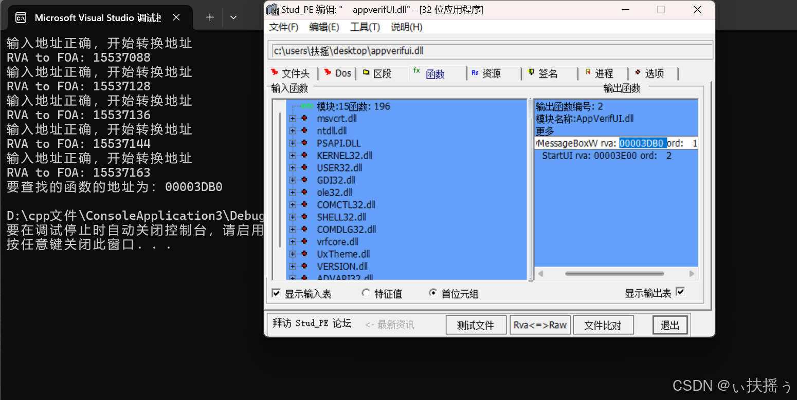Open the 说明(H) menu
This screenshot has height=400, width=797.
pos(407,27)
